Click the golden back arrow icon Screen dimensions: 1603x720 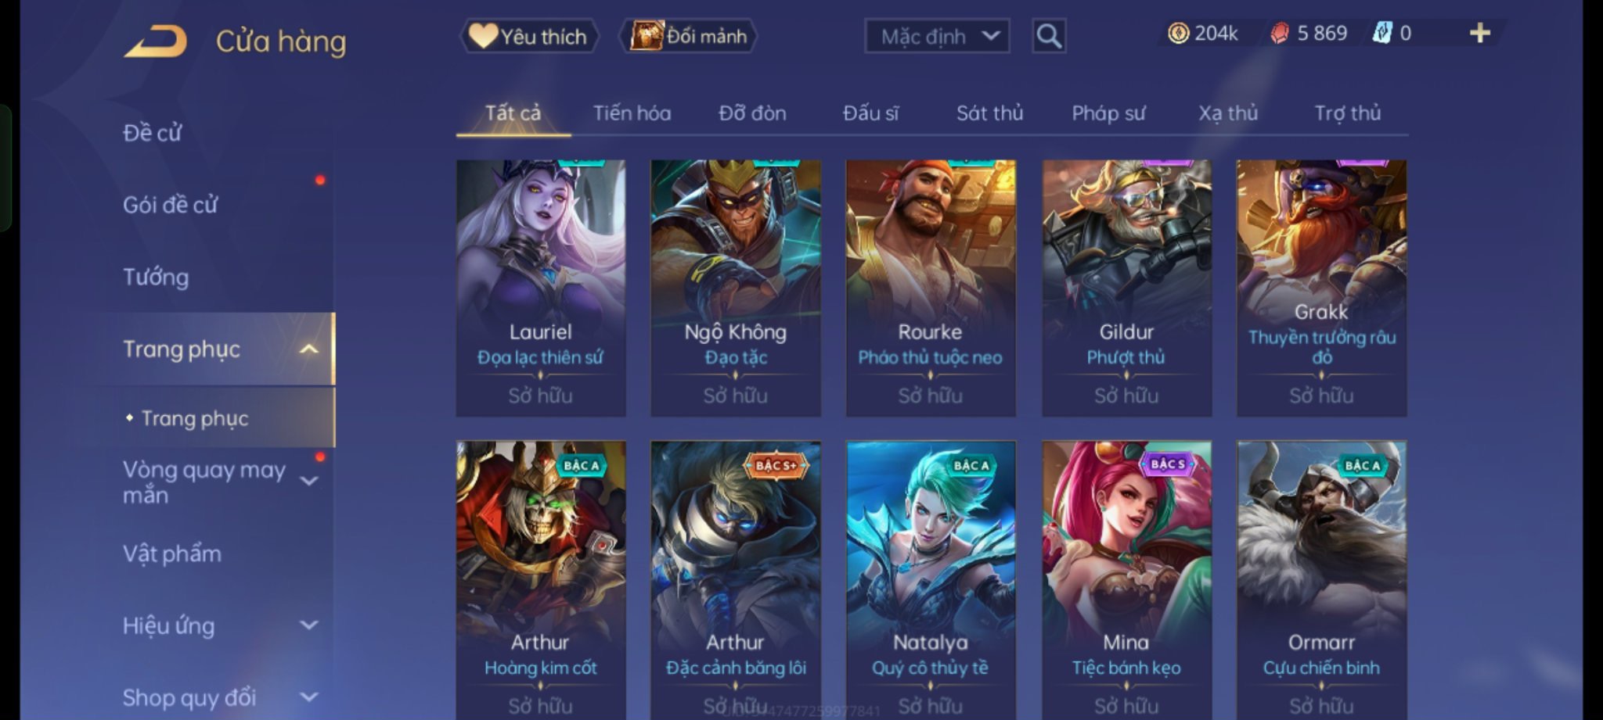click(x=157, y=41)
